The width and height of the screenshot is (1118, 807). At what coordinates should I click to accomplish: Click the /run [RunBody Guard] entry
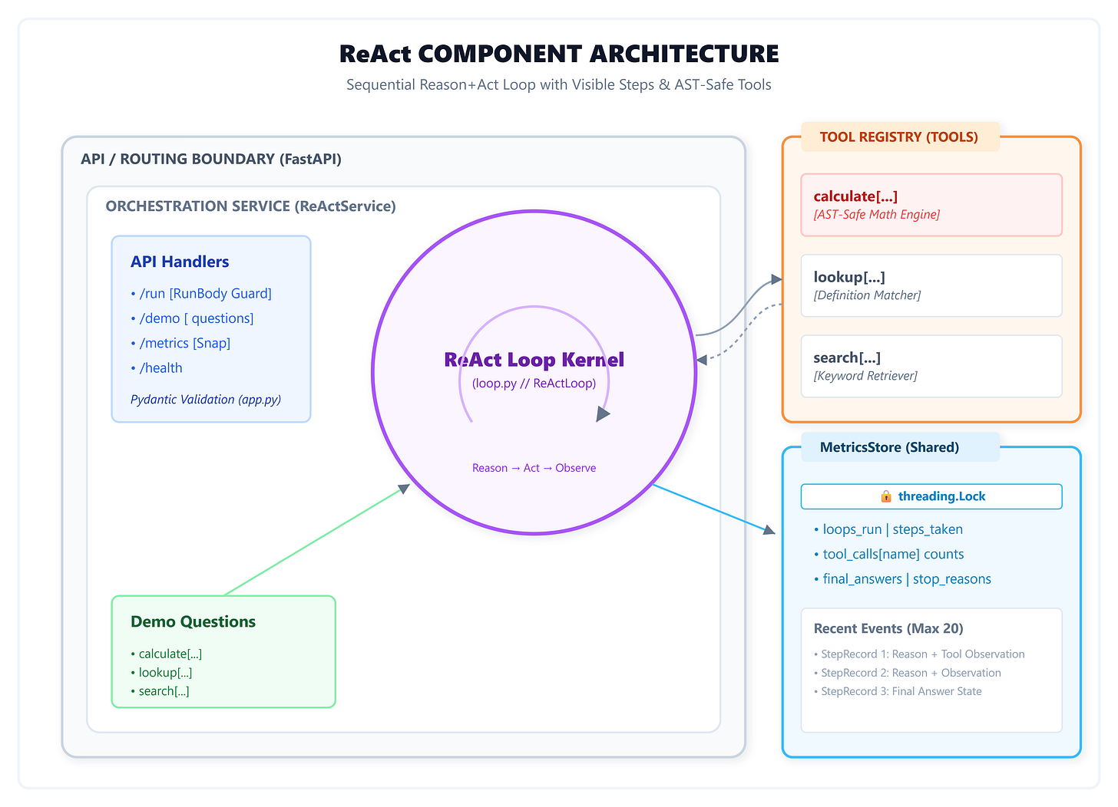coord(201,293)
